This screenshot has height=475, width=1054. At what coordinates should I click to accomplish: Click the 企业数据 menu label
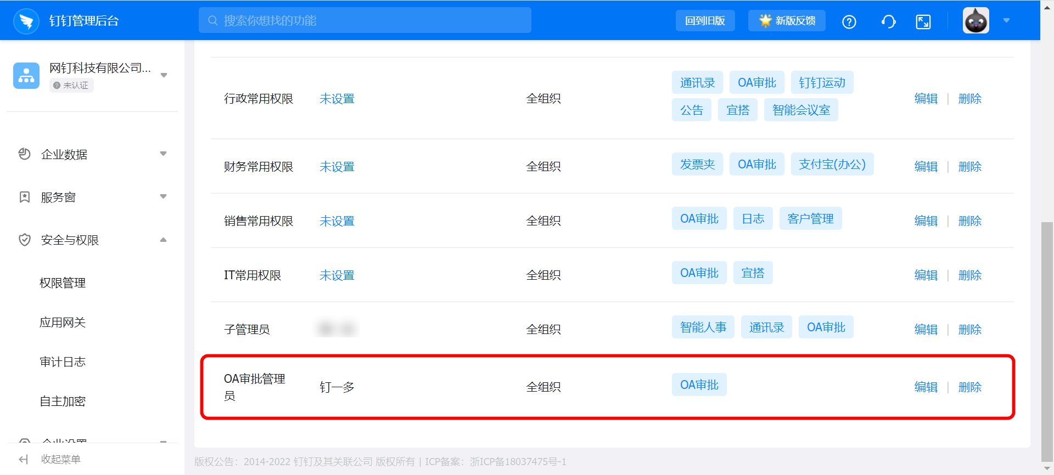coord(64,155)
